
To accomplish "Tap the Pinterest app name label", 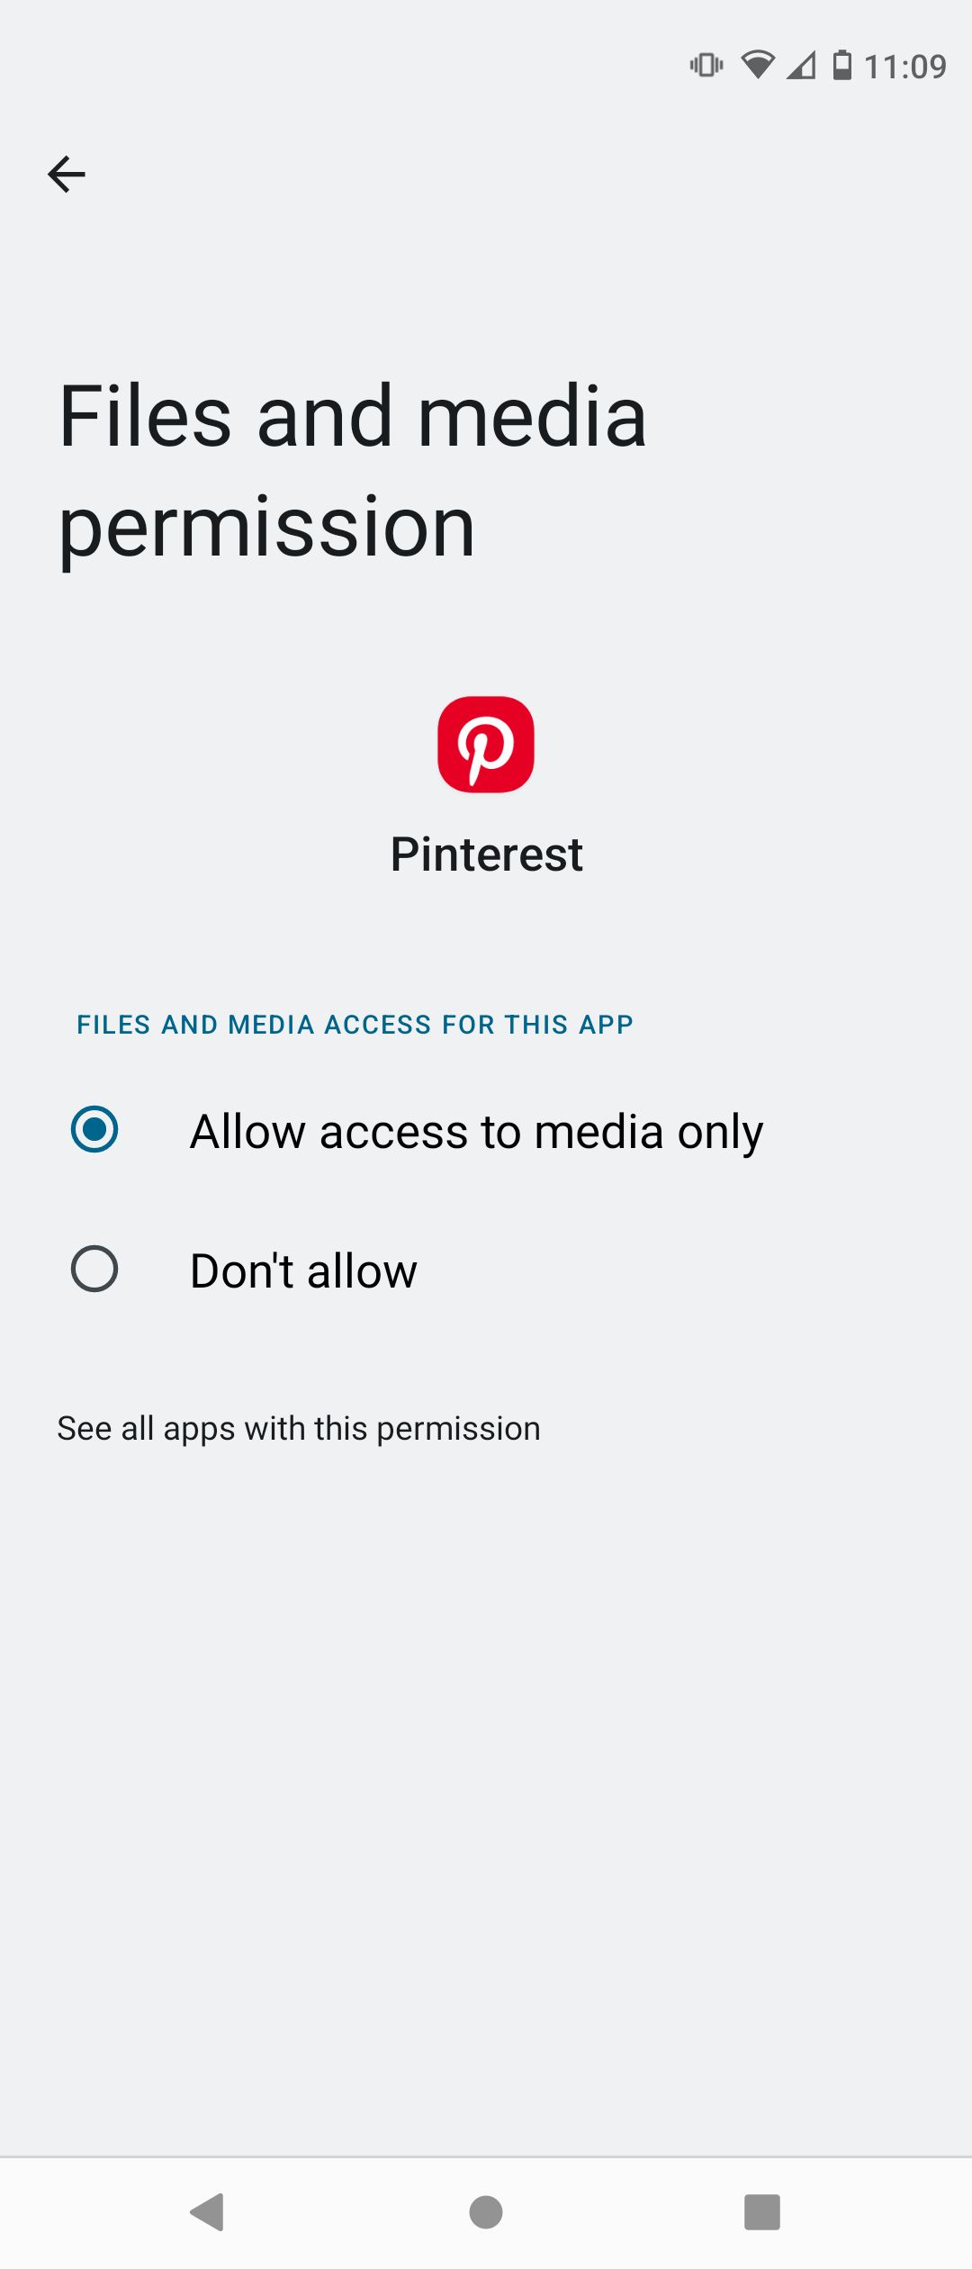I will coord(486,855).
